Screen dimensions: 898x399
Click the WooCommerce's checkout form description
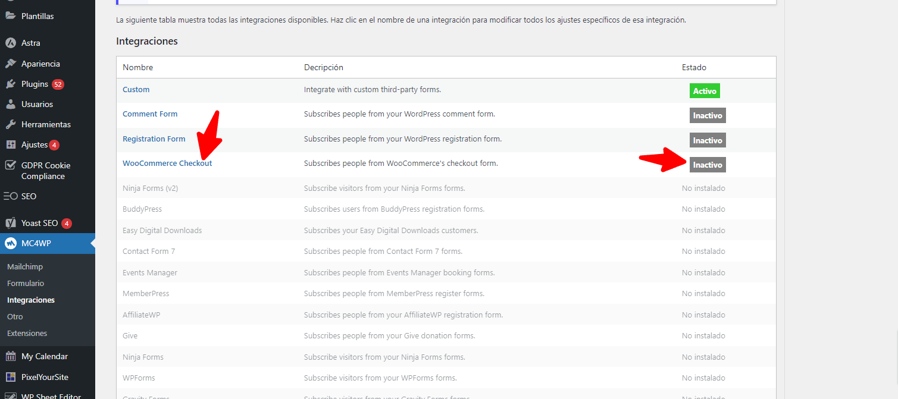[401, 163]
